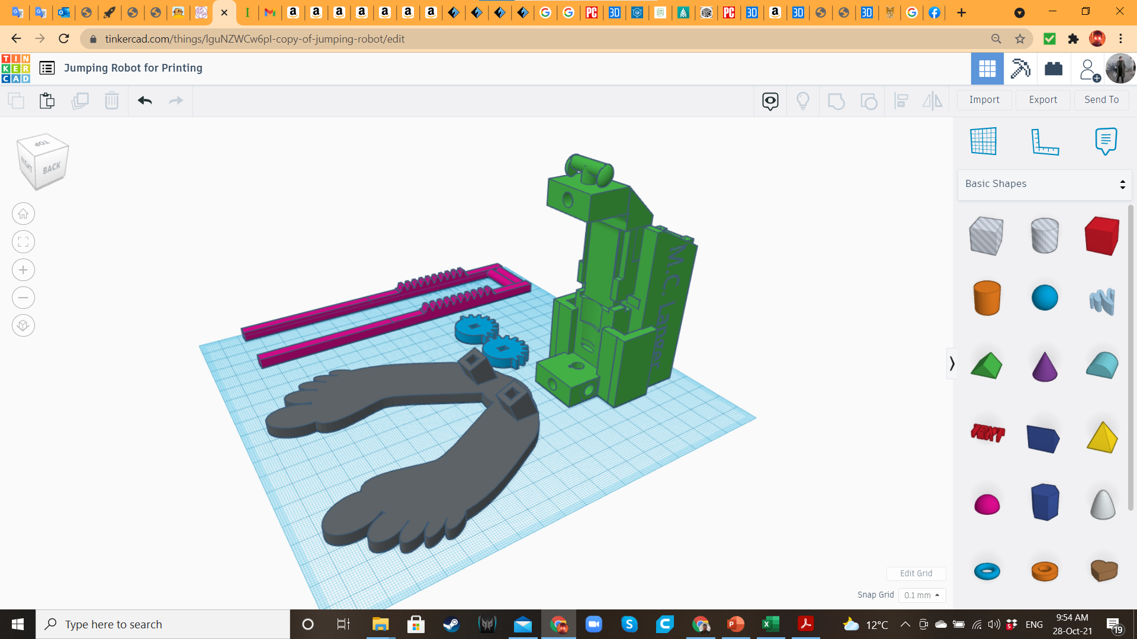Open the Snap Grid 0.1 mm dropdown

[x=922, y=595]
